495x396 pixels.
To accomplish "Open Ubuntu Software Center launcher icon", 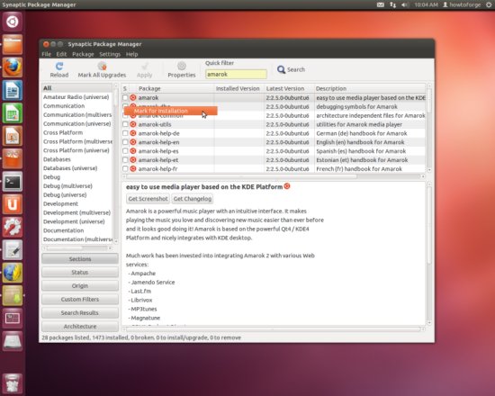I will [x=13, y=158].
